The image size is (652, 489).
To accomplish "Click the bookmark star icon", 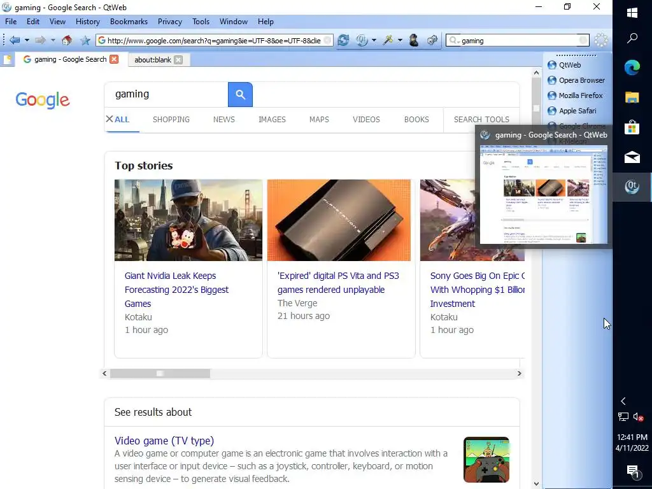I will [x=85, y=40].
